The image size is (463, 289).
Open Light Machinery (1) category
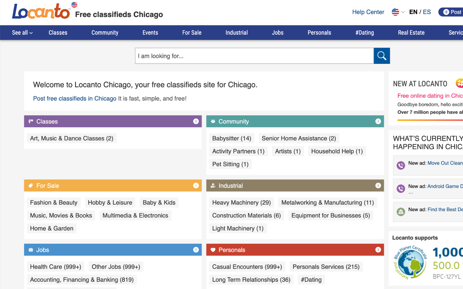coord(238,228)
